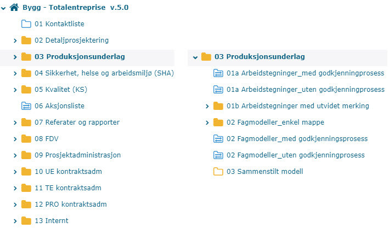
Task: Click the workflow folder icon for 06 Aksjonsliste
Action: coord(26,106)
